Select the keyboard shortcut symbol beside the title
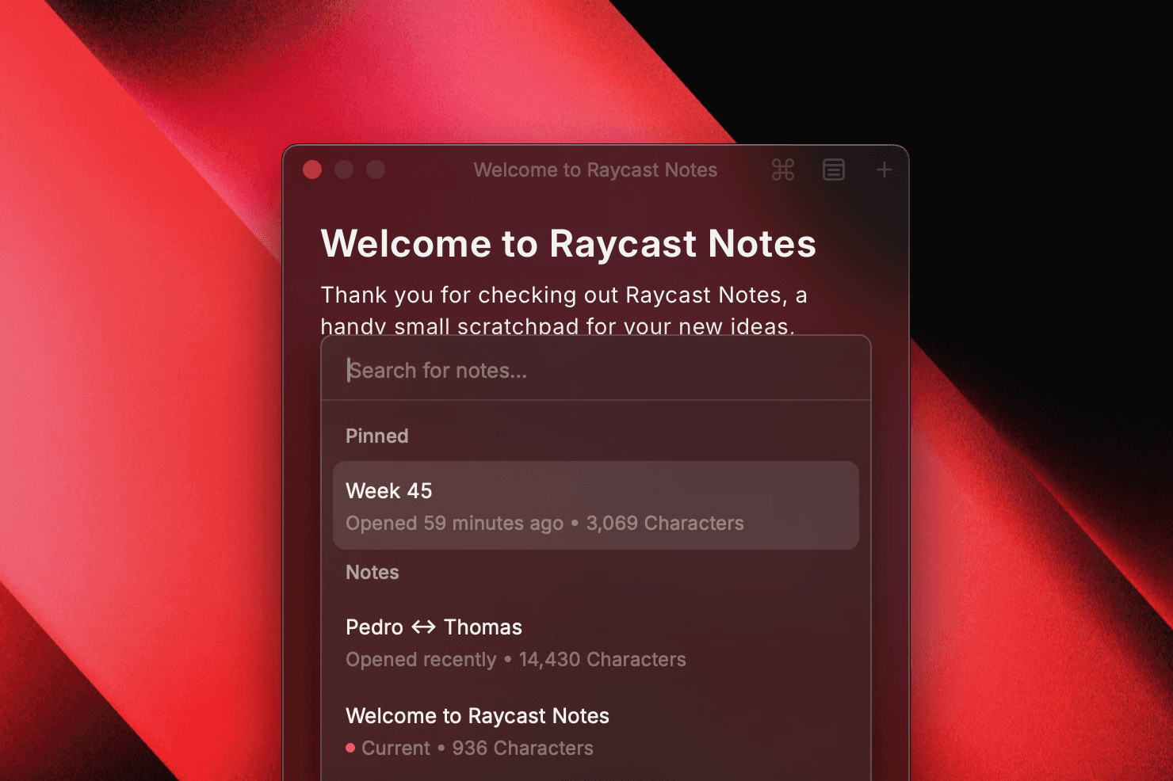Image resolution: width=1173 pixels, height=781 pixels. point(781,170)
